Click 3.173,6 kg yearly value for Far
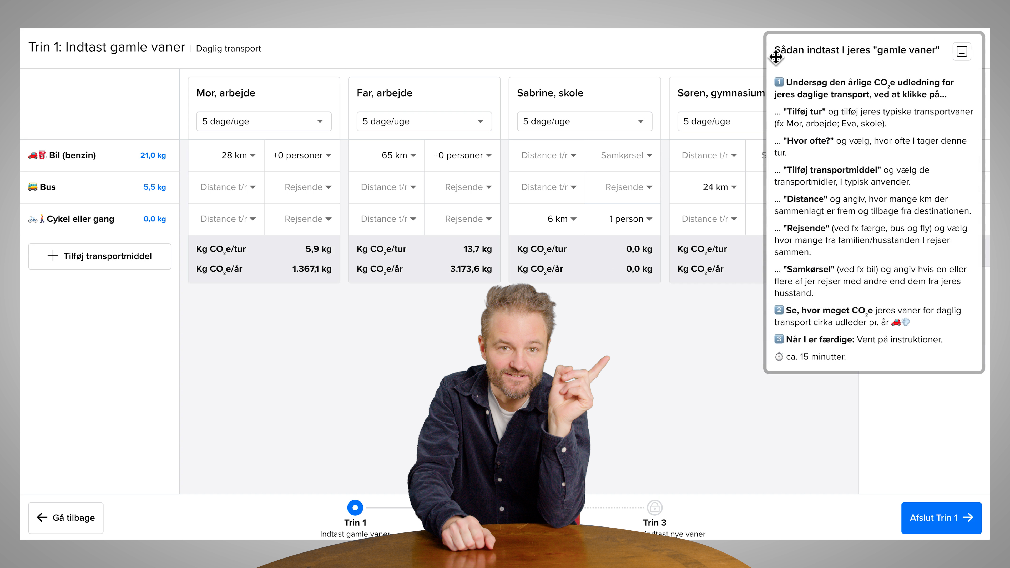This screenshot has width=1010, height=568. pos(471,269)
